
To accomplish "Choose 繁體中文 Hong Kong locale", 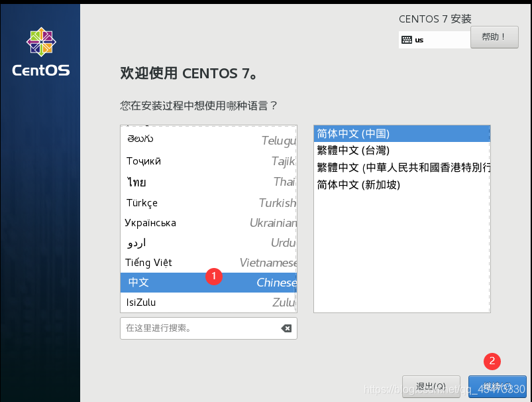I will pos(401,168).
